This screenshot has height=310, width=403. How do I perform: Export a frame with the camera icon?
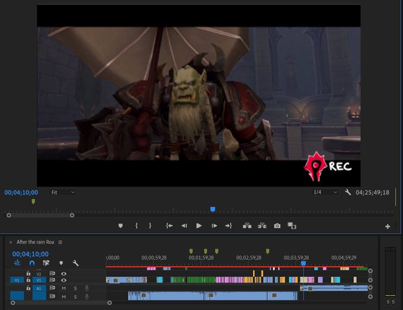coord(277,226)
